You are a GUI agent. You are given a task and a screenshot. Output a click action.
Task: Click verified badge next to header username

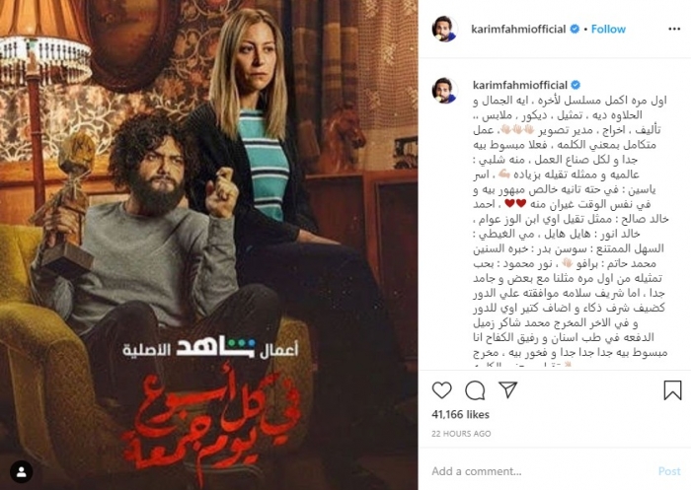click(x=575, y=29)
